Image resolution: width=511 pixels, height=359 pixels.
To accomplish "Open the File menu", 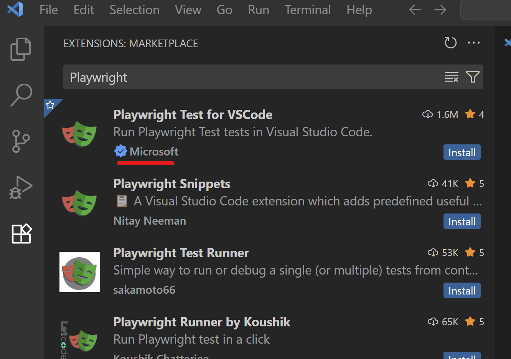I will point(49,10).
